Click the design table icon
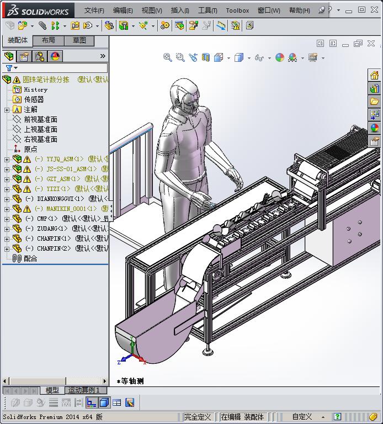This screenshot has height=424, width=383. click(117, 402)
